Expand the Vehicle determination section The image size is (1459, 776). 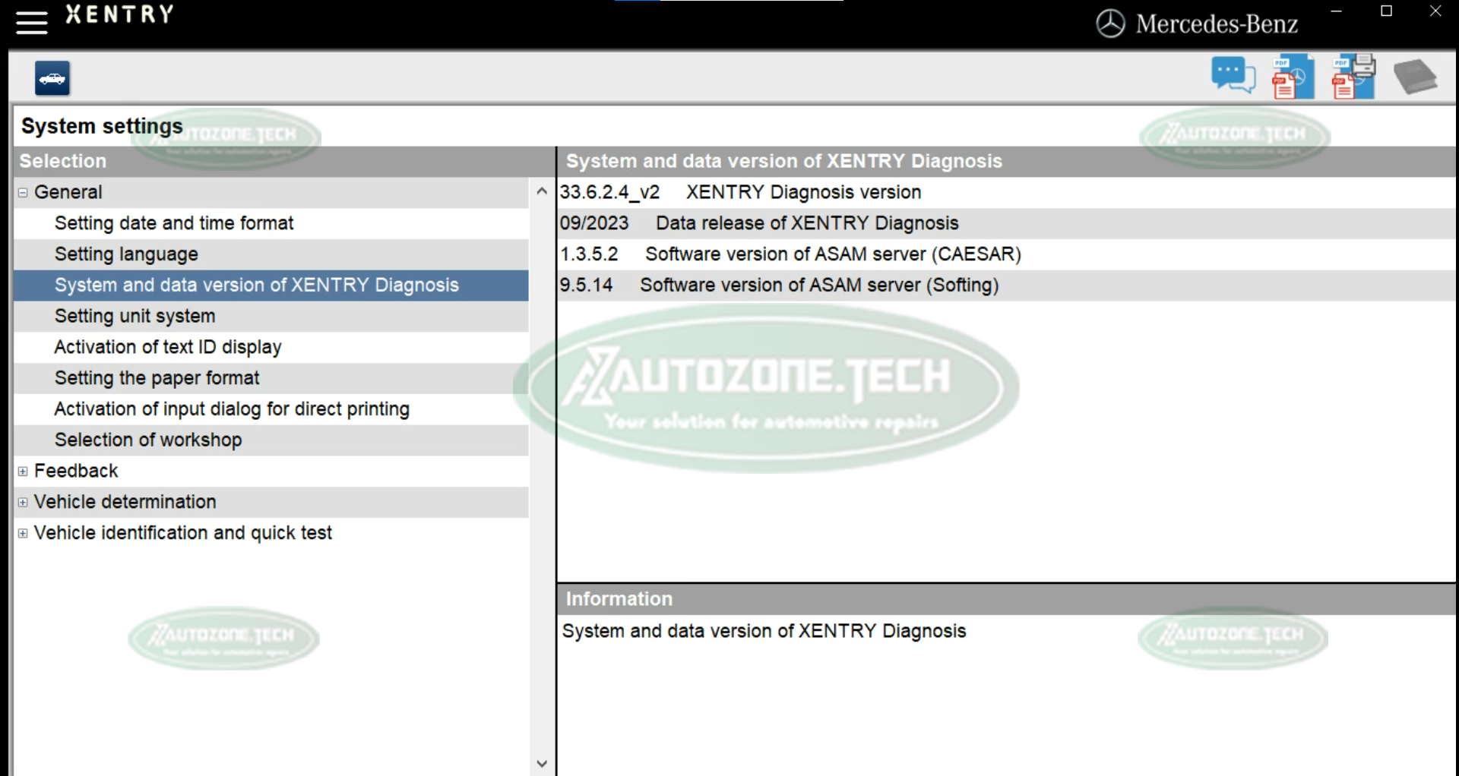tap(22, 502)
